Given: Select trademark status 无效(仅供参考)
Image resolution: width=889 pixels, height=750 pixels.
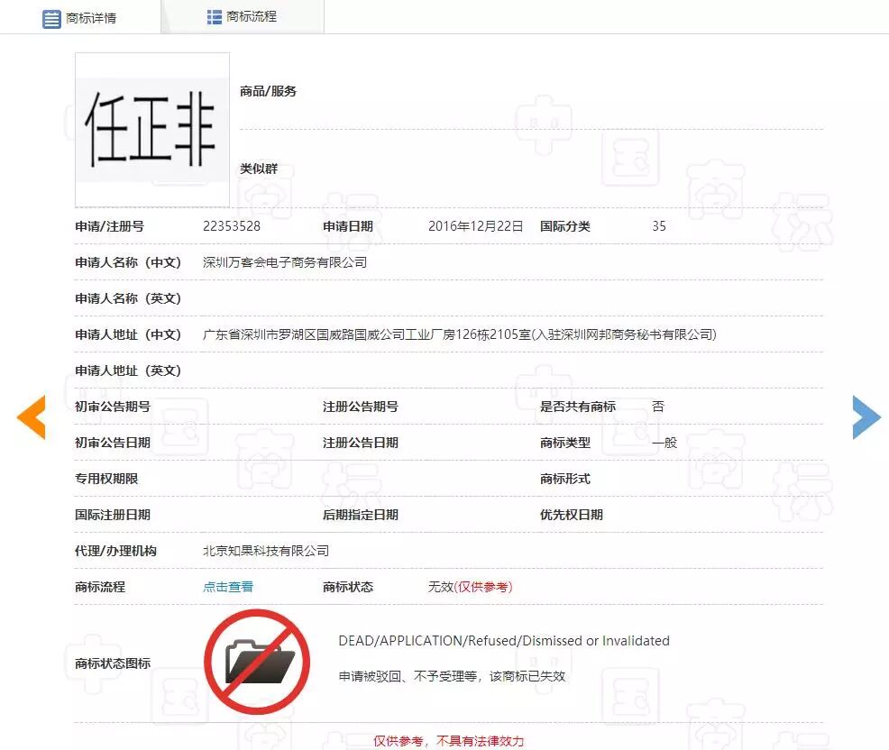Looking at the screenshot, I should (470, 587).
